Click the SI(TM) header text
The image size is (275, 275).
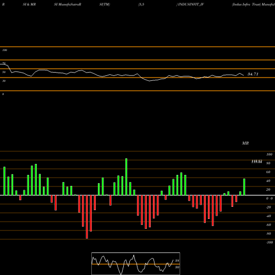tap(105, 4)
